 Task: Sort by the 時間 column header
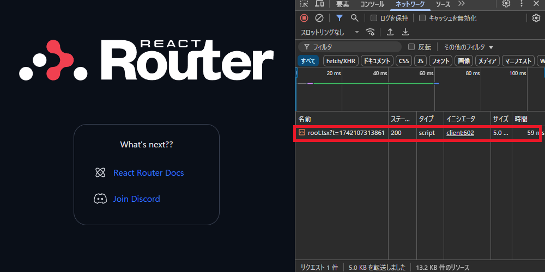[527, 119]
